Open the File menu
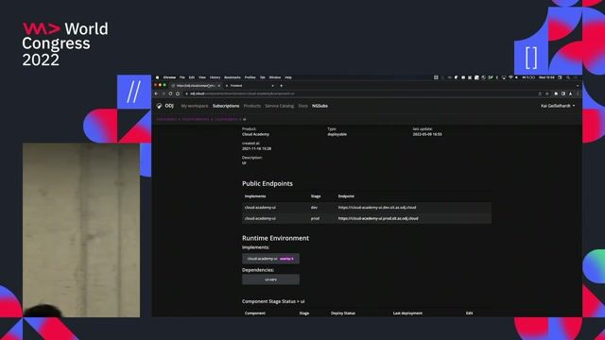The image size is (605, 340). tap(182, 77)
